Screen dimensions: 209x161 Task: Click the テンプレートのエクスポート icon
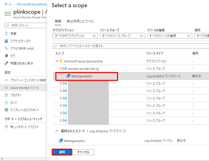pyautogui.click(x=6, y=110)
